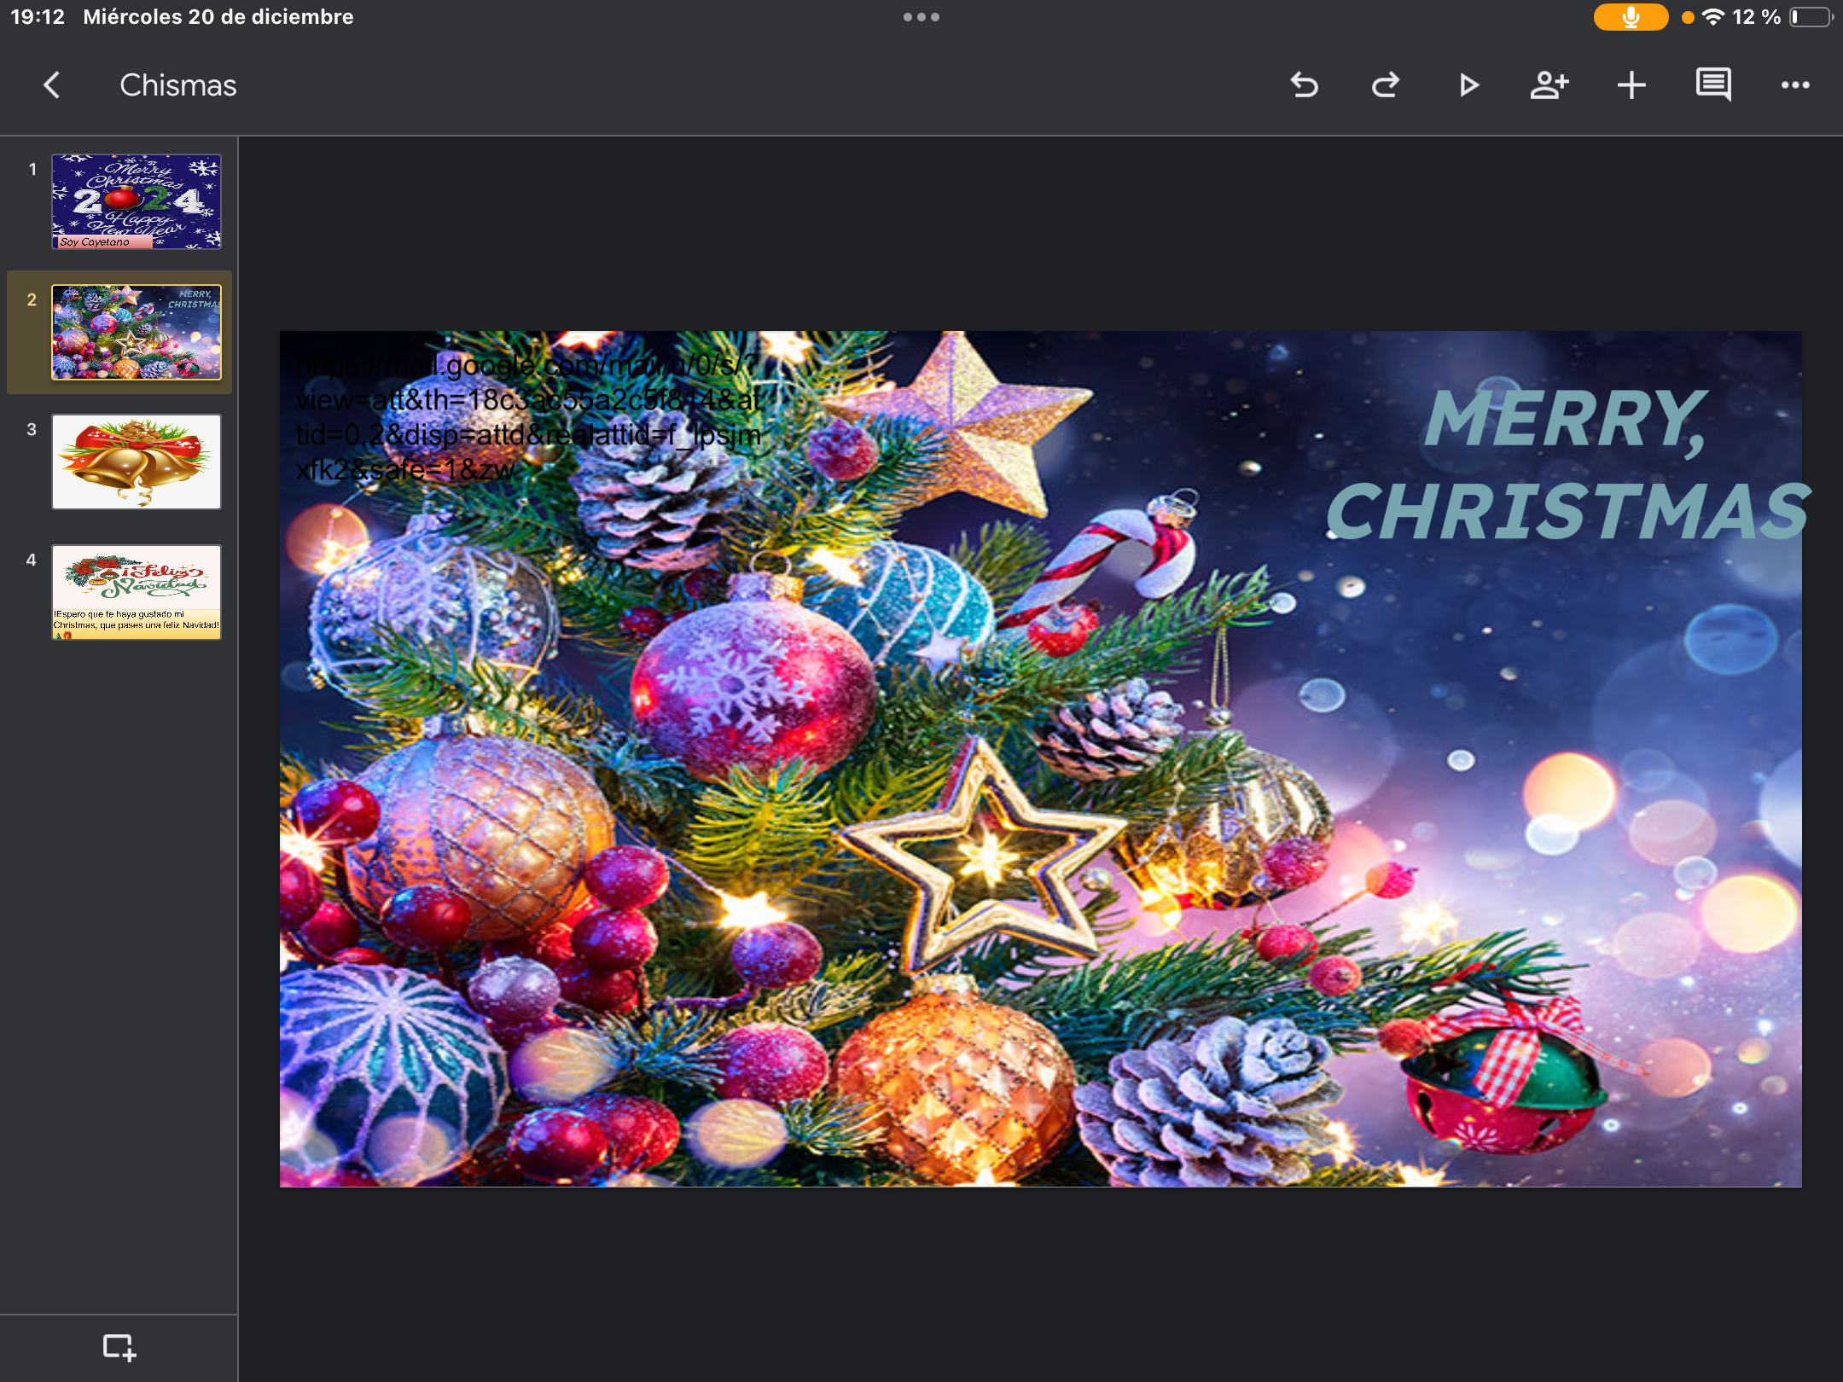Select slide 1 Merry Christmas 2024 thumbnail
Viewport: 1843px width, 1382px height.
[137, 201]
